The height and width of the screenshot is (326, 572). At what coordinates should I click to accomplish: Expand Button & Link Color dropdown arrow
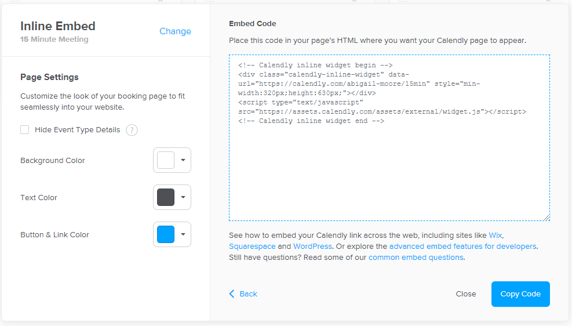183,234
